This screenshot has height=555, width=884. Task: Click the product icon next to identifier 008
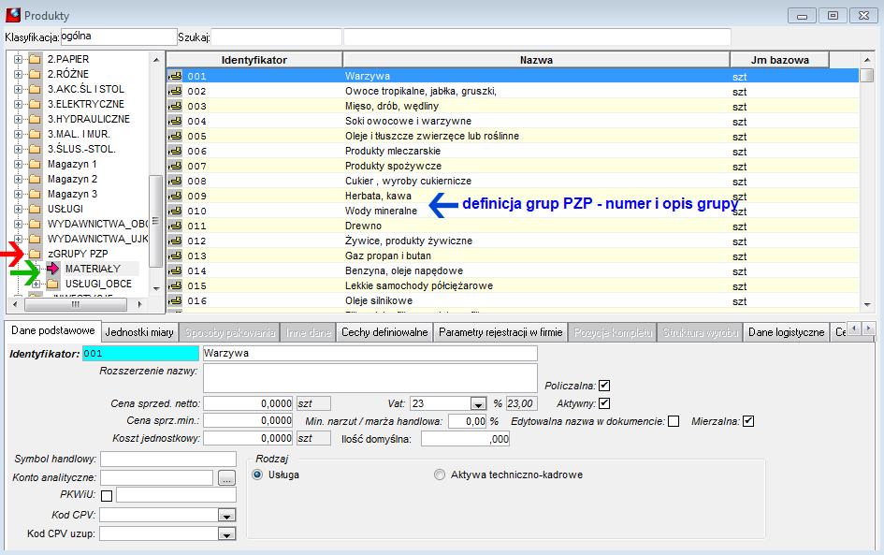tap(175, 181)
